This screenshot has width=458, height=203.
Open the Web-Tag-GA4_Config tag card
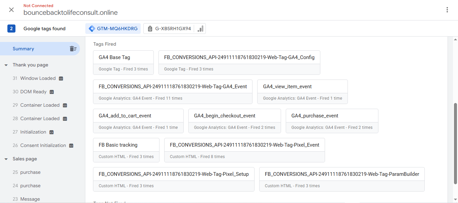point(239,62)
